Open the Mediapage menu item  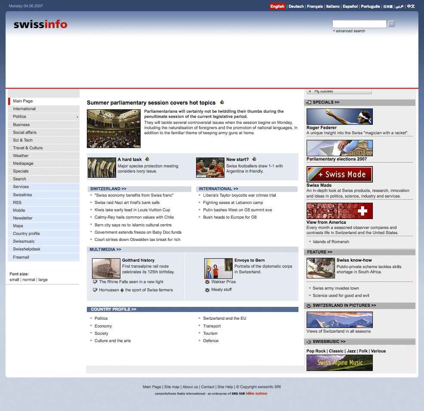[x=44, y=164]
